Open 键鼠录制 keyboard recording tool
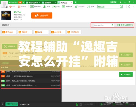136x107 pixels. (67, 7)
